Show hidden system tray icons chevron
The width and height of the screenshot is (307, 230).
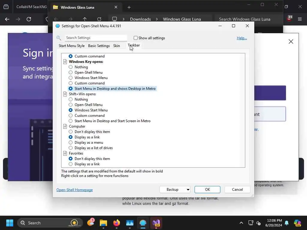tap(241, 223)
